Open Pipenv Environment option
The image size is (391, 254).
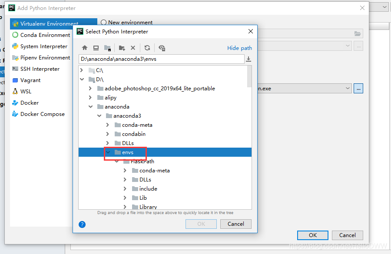tap(41, 58)
